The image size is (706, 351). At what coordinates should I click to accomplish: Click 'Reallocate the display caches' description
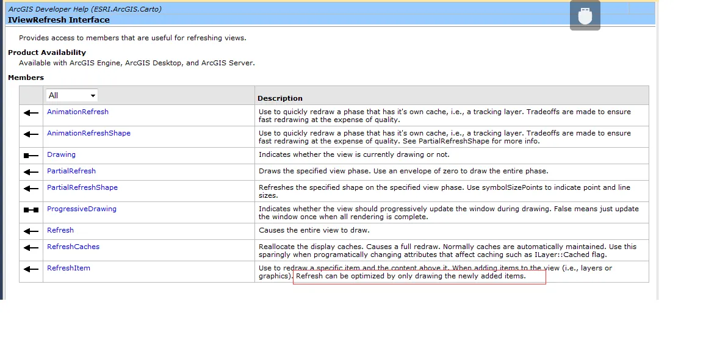[447, 251]
